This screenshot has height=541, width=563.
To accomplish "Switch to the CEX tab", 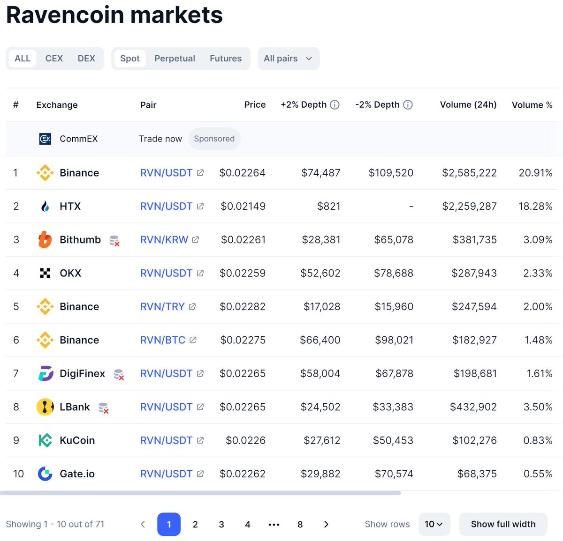I will (x=54, y=59).
